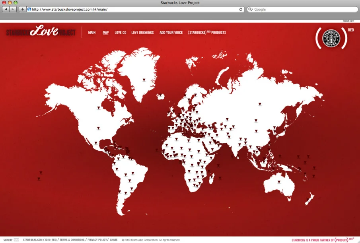
Task: Select the Australia map marker
Action: (279, 182)
